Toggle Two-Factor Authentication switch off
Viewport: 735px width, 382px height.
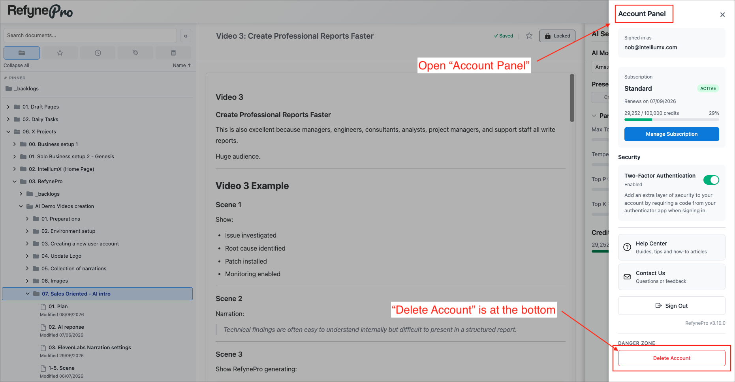(x=711, y=180)
